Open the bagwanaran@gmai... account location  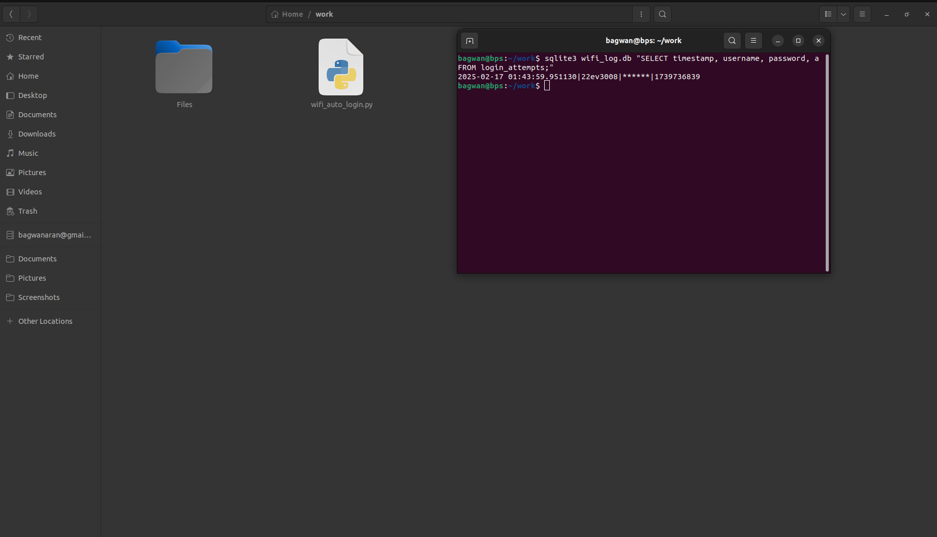pos(50,235)
